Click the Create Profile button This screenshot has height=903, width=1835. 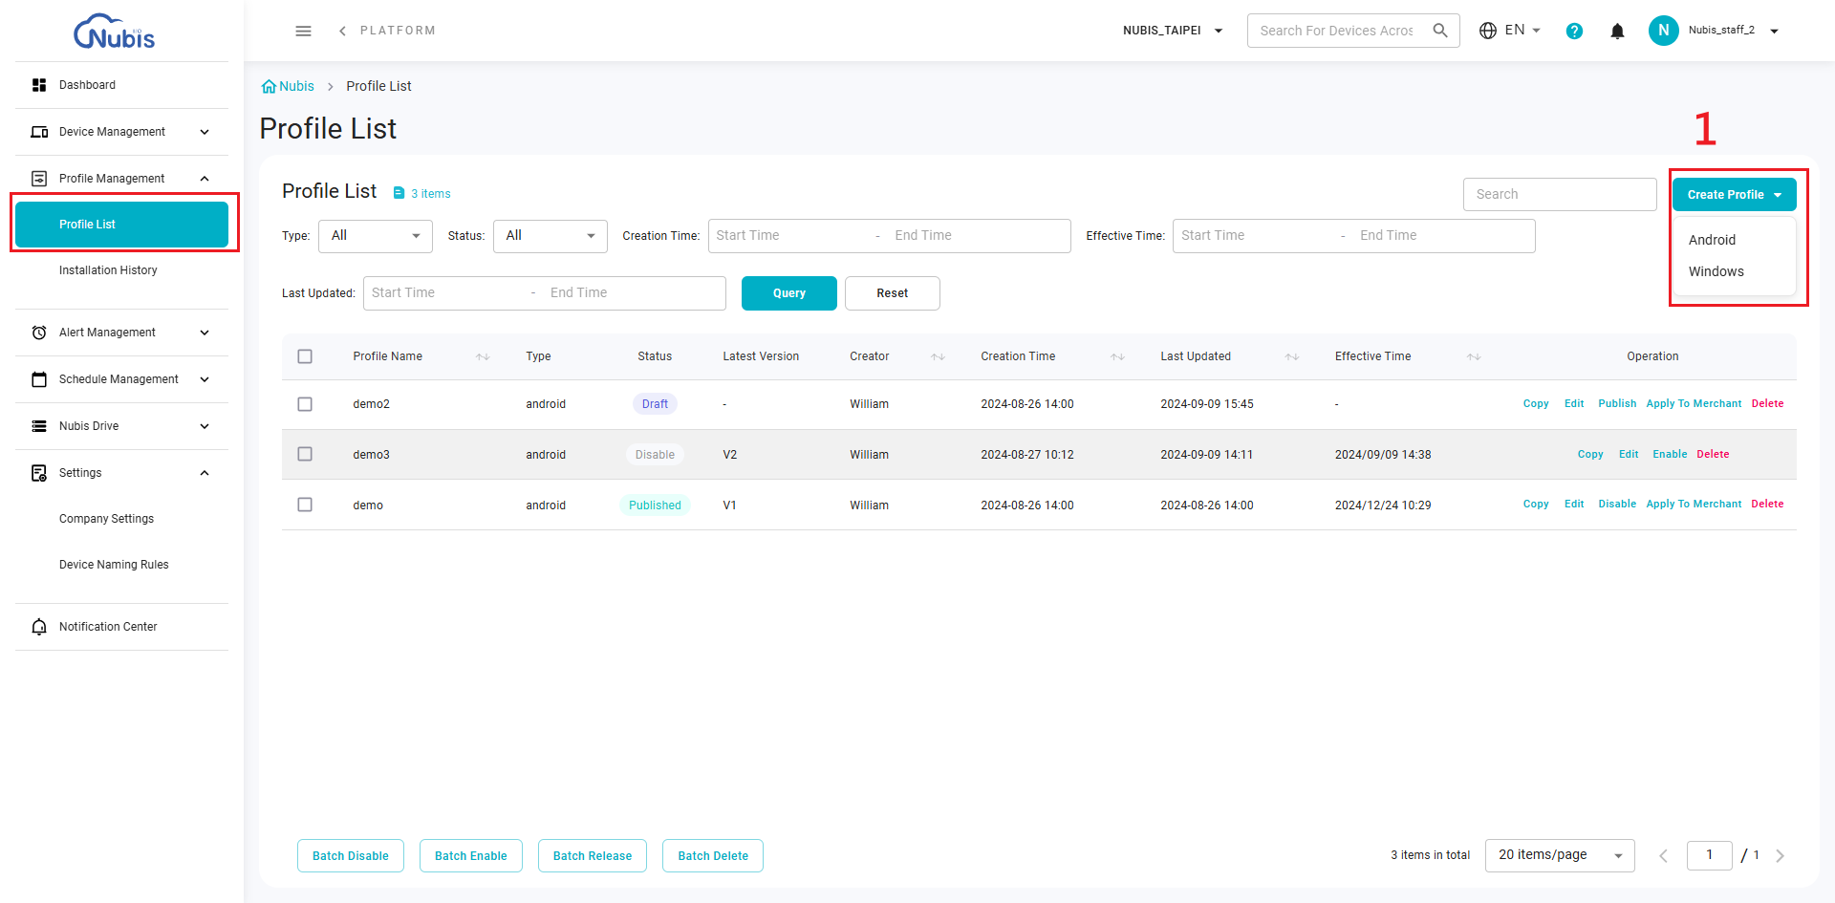pos(1735,195)
